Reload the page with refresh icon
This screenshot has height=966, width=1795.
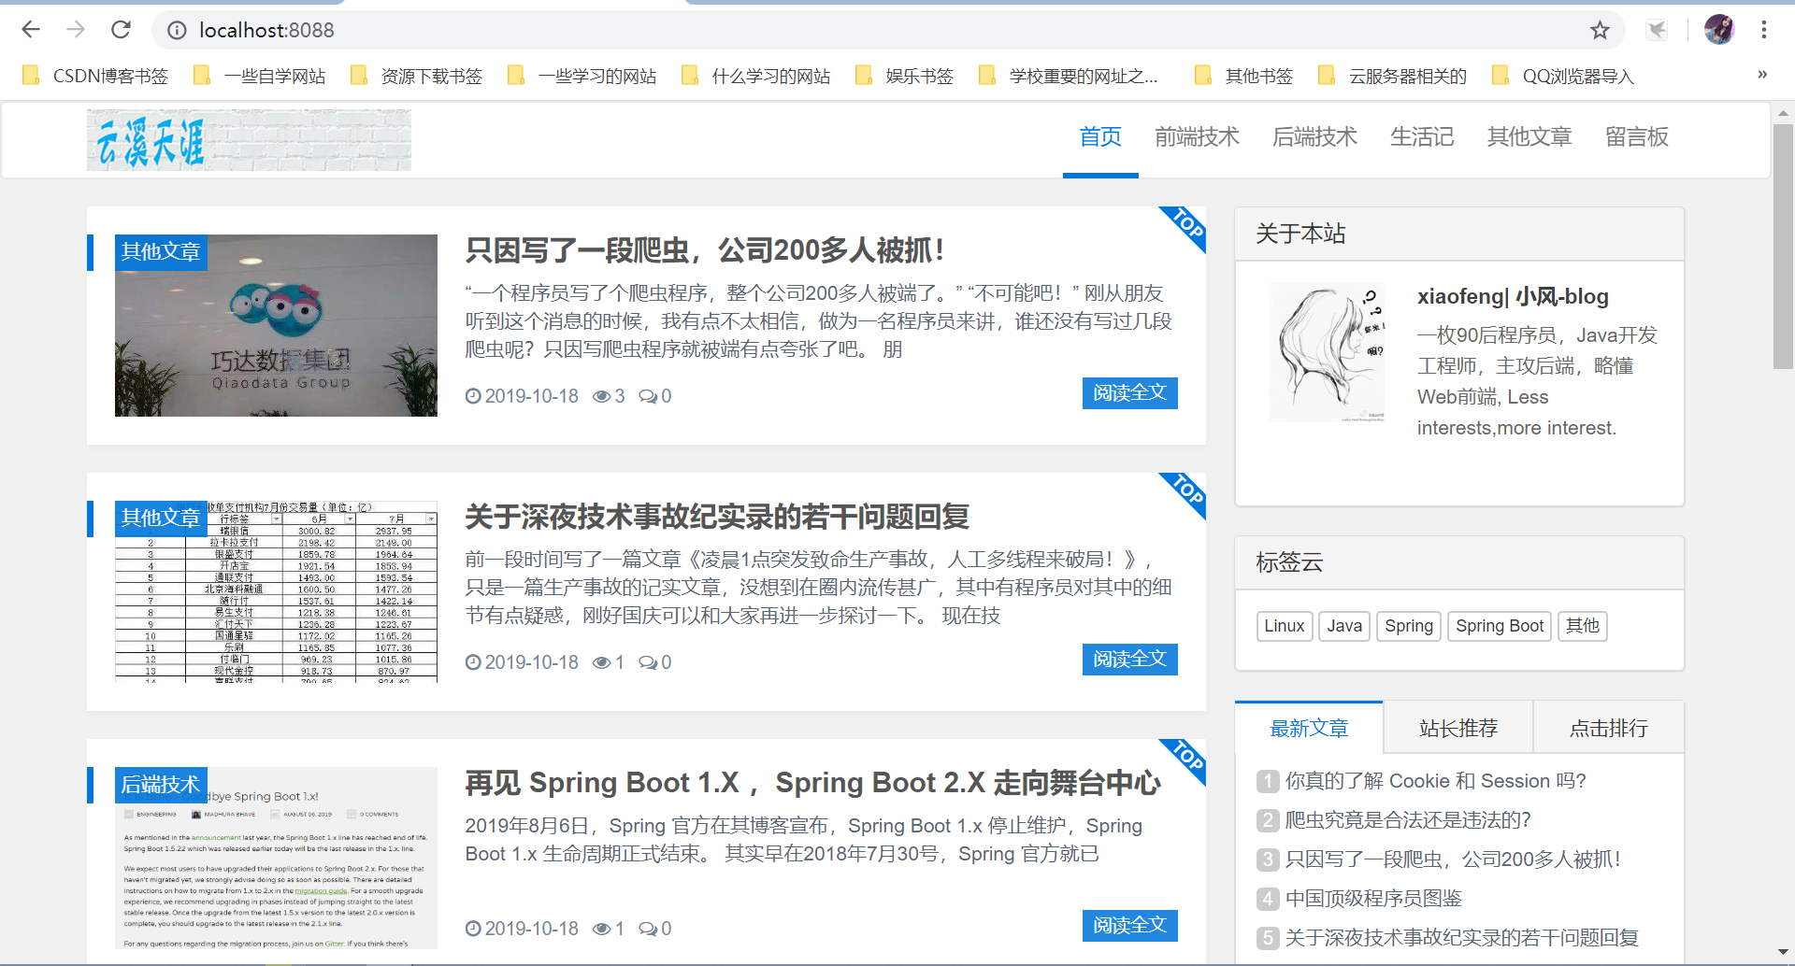pos(121,30)
